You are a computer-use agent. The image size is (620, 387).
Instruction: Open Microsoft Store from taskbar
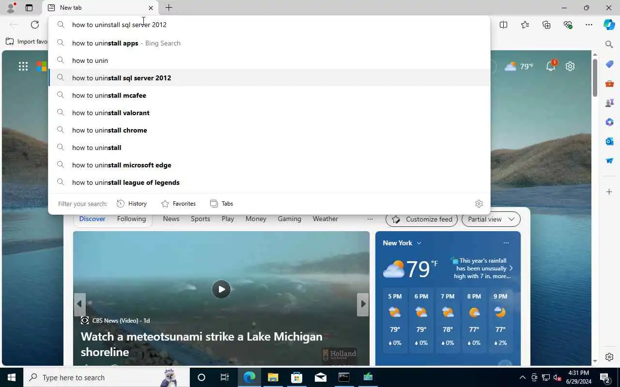296,377
